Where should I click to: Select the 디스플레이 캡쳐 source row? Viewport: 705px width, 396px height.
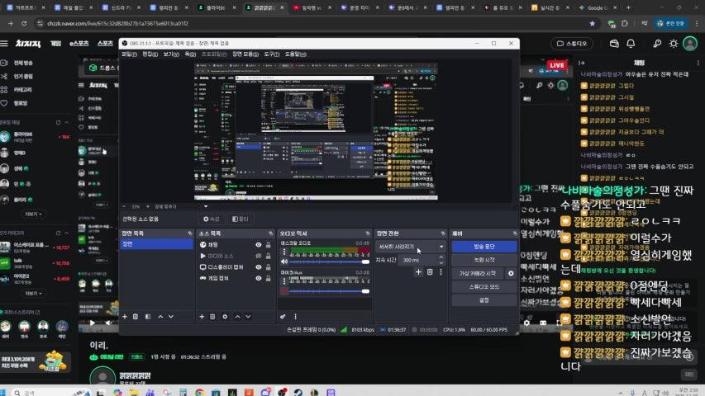(x=225, y=267)
